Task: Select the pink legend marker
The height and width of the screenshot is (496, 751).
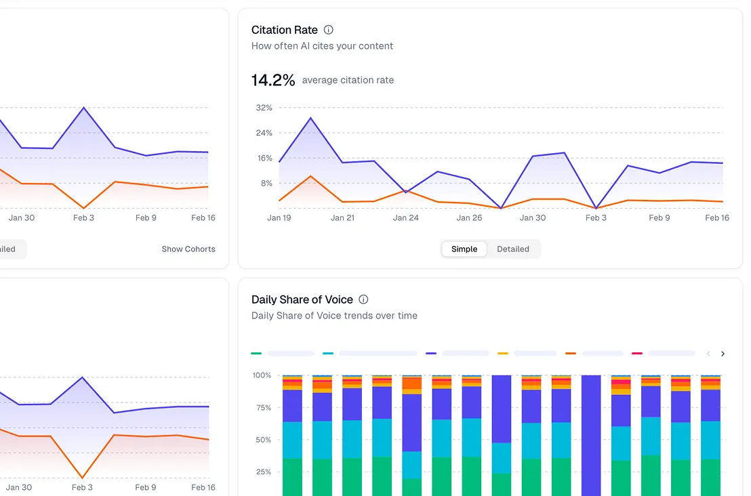Action: pos(637,353)
